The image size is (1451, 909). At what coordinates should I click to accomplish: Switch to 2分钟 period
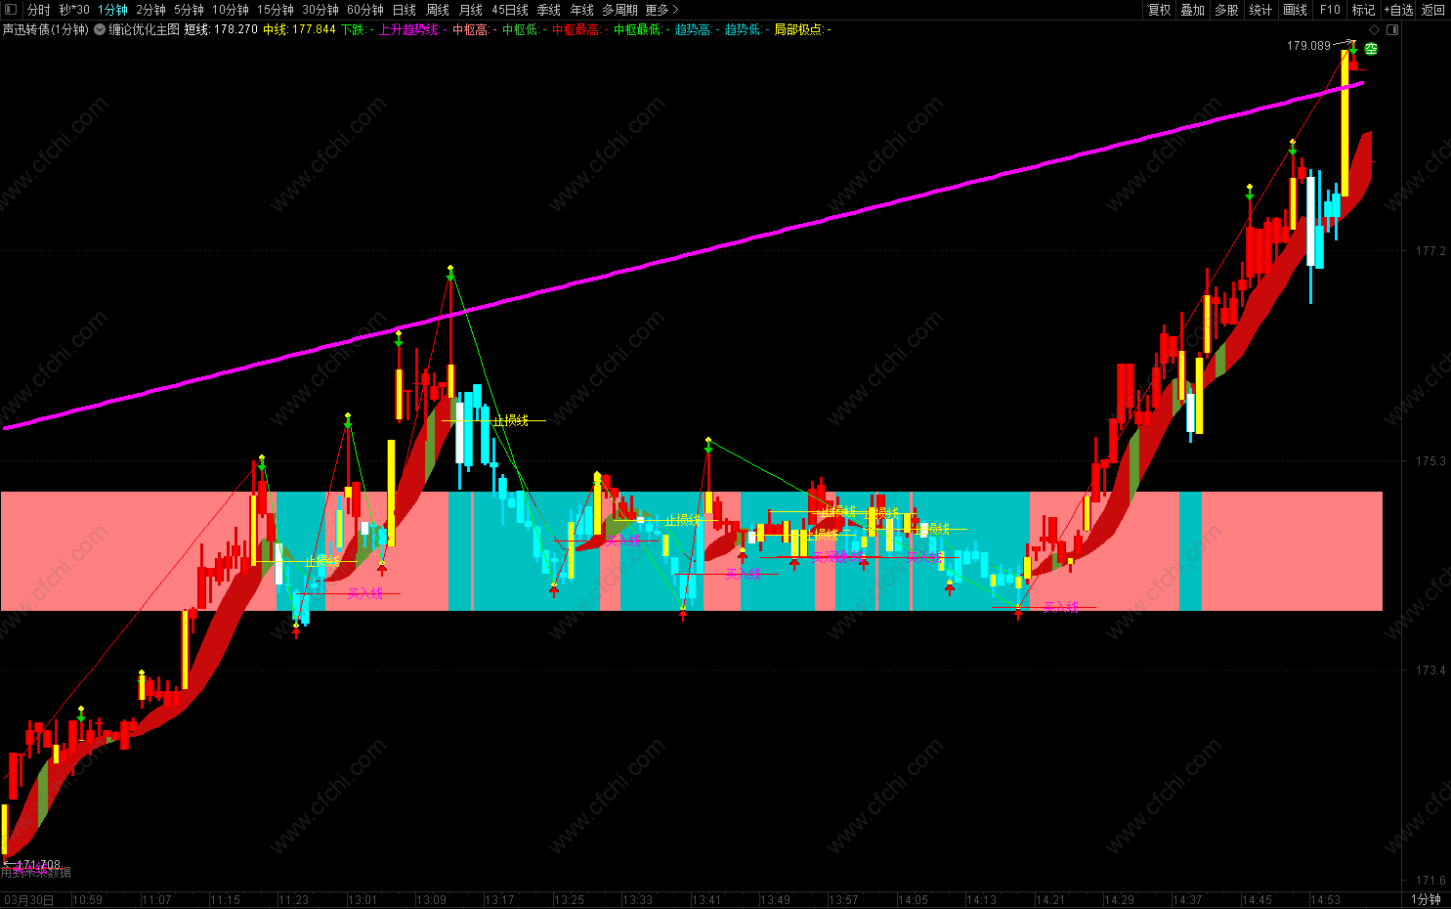[x=150, y=10]
